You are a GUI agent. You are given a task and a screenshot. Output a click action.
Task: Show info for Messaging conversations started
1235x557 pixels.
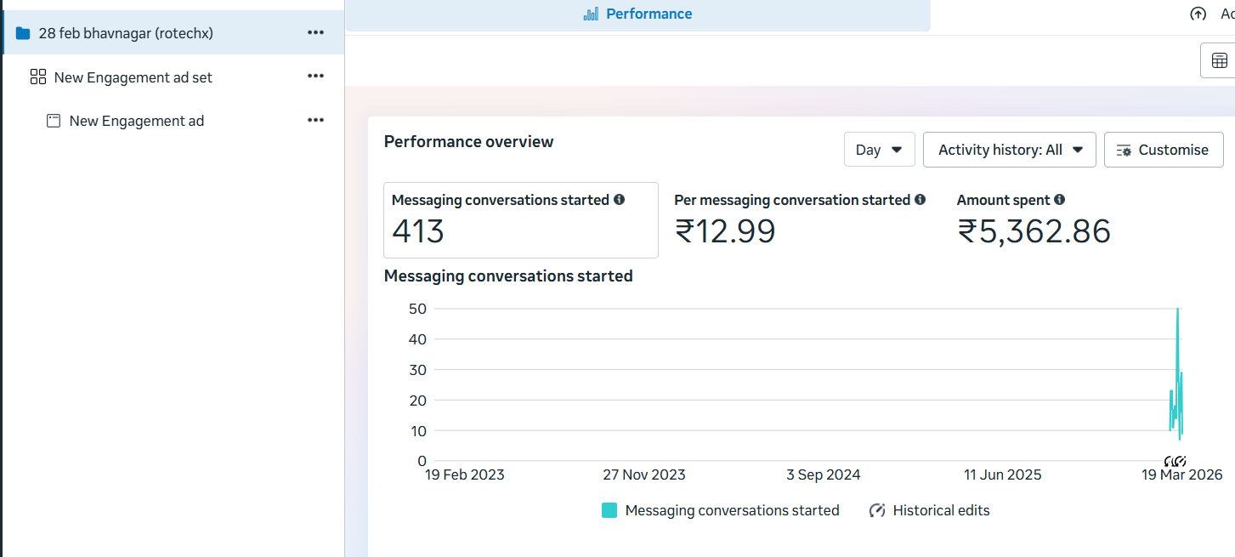click(619, 200)
